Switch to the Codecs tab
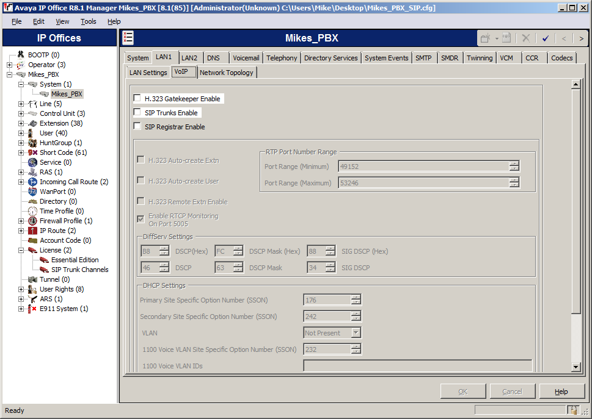Screen dimensions: 592x419 click(562, 58)
